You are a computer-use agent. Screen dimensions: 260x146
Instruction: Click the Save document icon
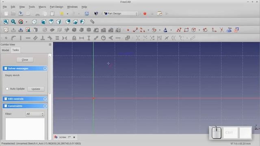click(x=21, y=13)
